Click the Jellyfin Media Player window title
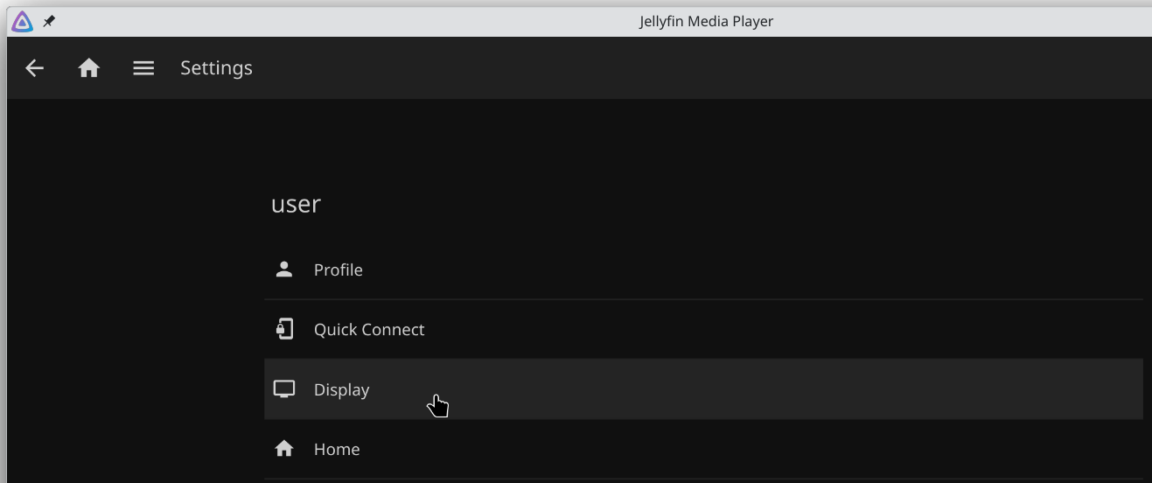The image size is (1152, 483). [706, 22]
